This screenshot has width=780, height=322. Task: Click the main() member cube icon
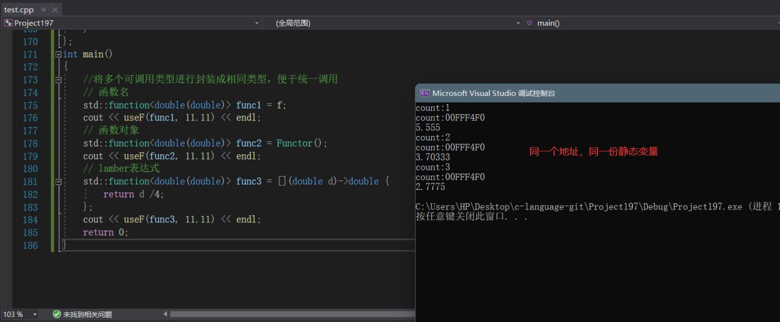tap(529, 23)
